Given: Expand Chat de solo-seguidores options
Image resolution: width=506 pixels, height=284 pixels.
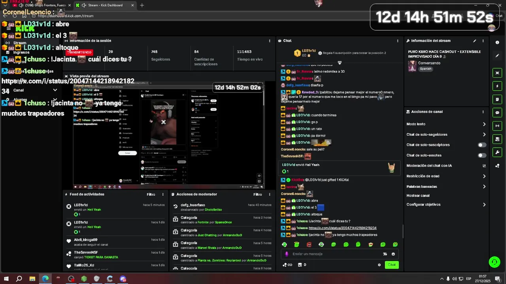Looking at the screenshot, I should [484, 135].
